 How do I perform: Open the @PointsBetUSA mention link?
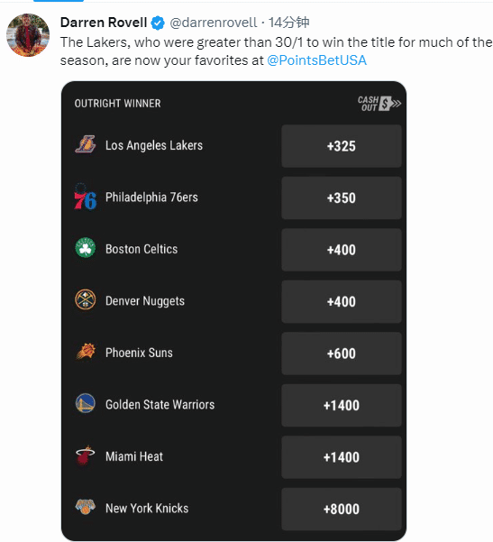click(x=317, y=60)
